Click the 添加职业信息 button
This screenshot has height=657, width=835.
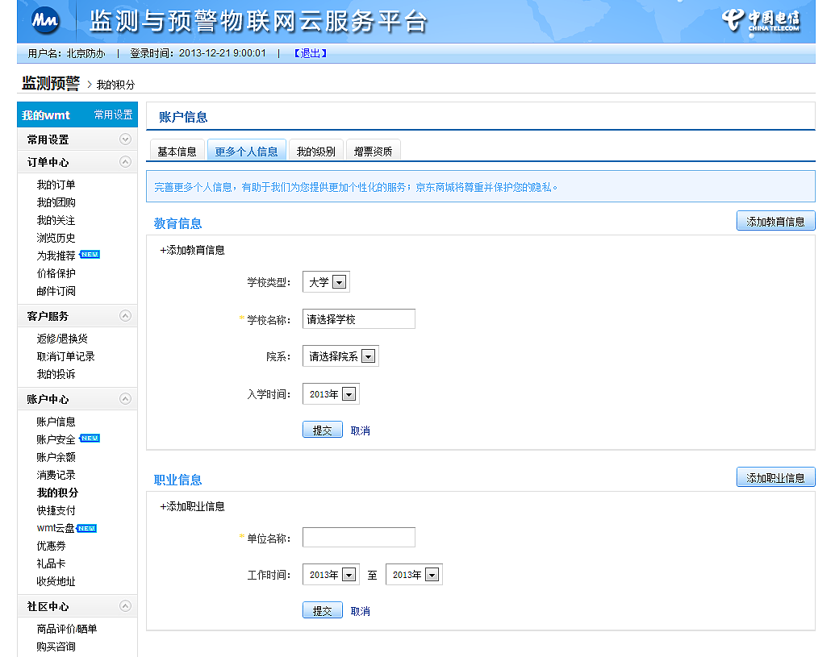pyautogui.click(x=776, y=477)
